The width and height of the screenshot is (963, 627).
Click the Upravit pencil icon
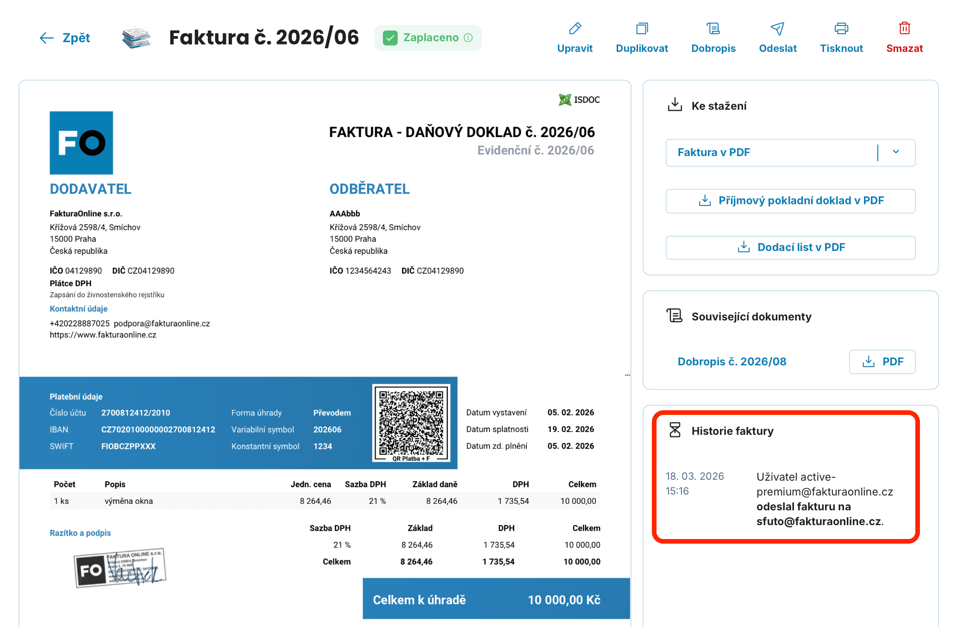[575, 29]
